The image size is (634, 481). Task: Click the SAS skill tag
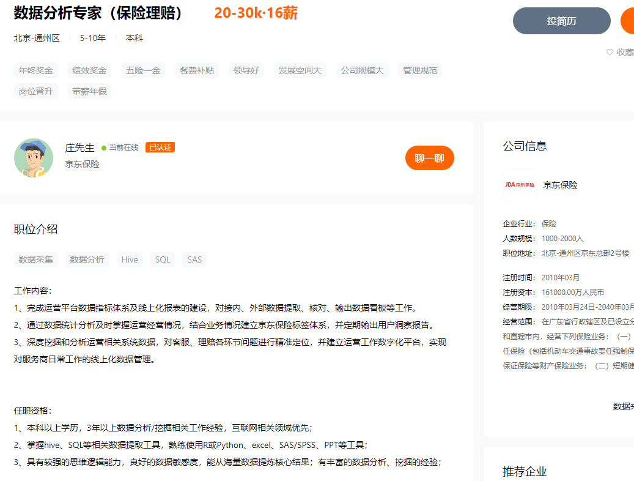coord(194,259)
